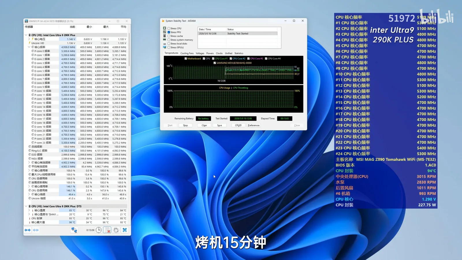462x260 pixels.
Task: Expand the 核心温度 row
Action: coord(29,210)
